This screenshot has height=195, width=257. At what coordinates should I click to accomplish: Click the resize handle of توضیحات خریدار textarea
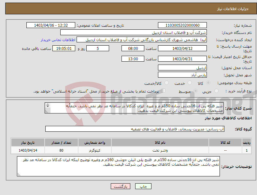click(19, 174)
